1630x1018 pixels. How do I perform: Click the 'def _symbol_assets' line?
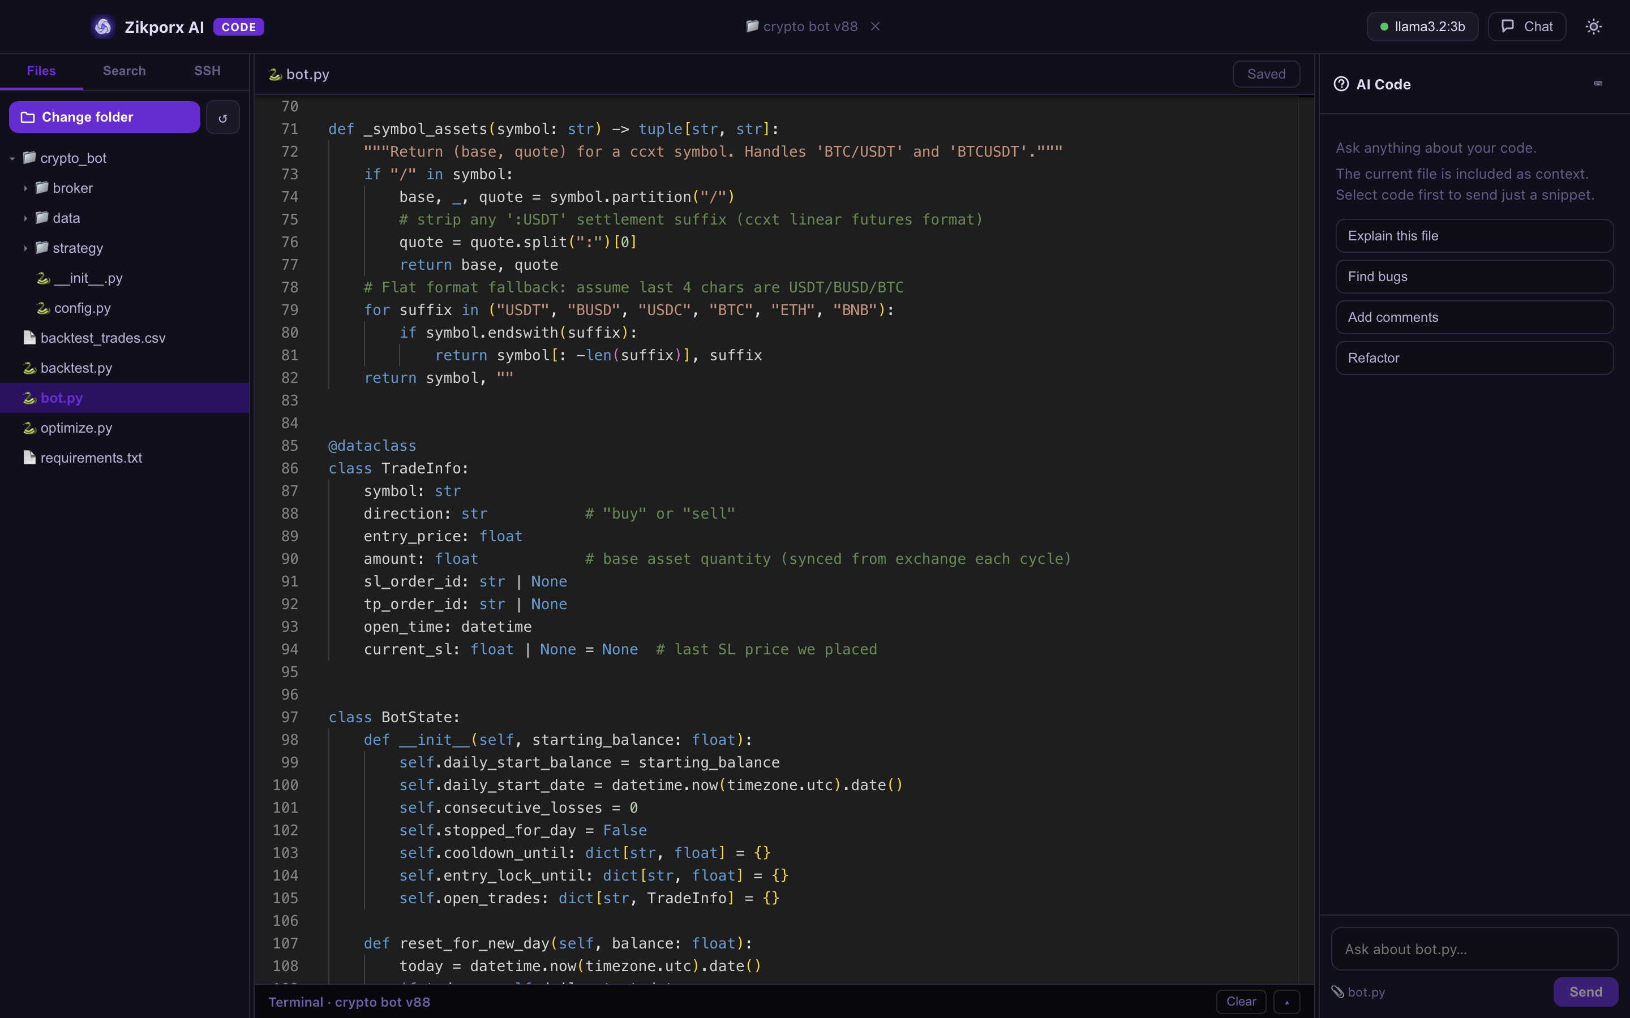coord(554,128)
